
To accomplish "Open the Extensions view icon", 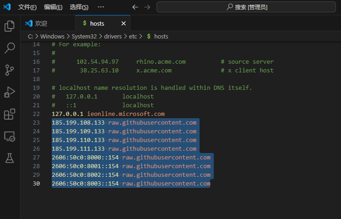I will (10, 114).
